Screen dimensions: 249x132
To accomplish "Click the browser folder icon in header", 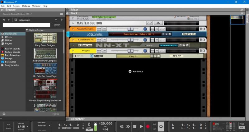I will [x=62, y=14].
